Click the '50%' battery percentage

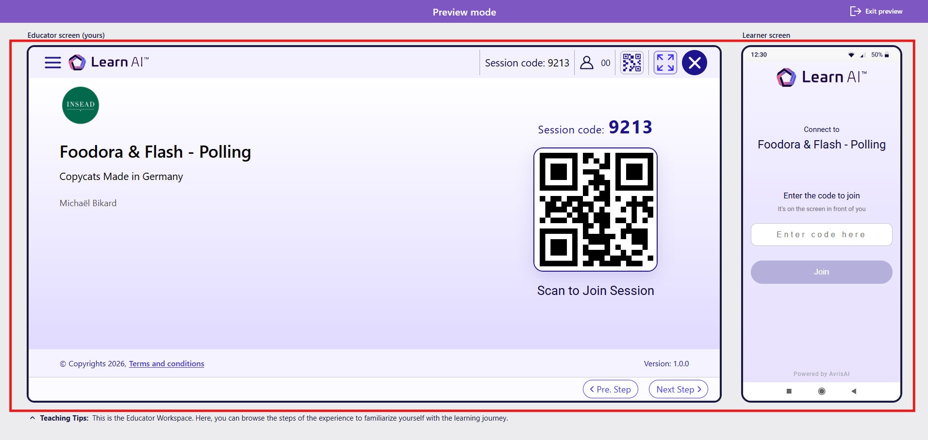[x=877, y=55]
